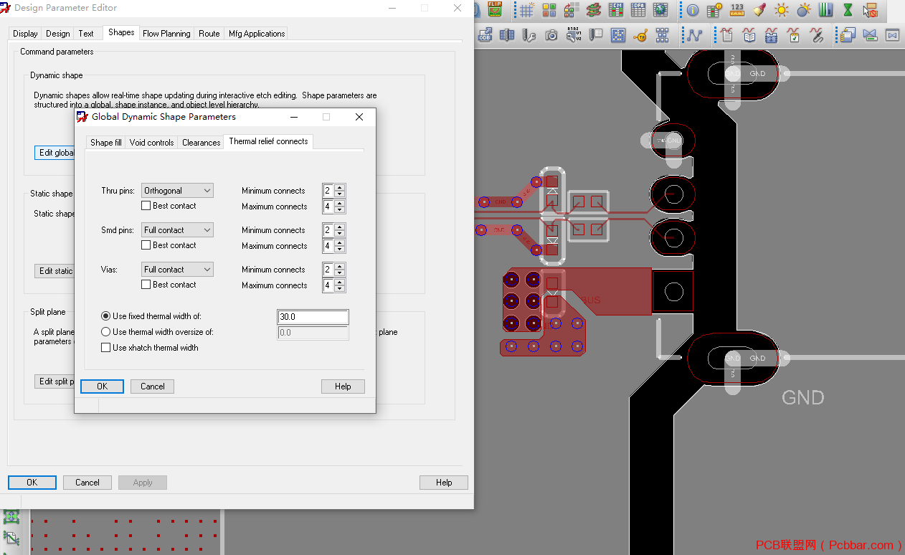Screen dimensions: 905x555
Task: Click OK in Design Parameter Editor
Action: click(32, 483)
